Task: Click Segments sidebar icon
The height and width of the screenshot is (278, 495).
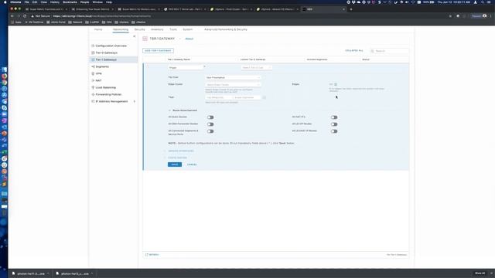Action: [93, 66]
